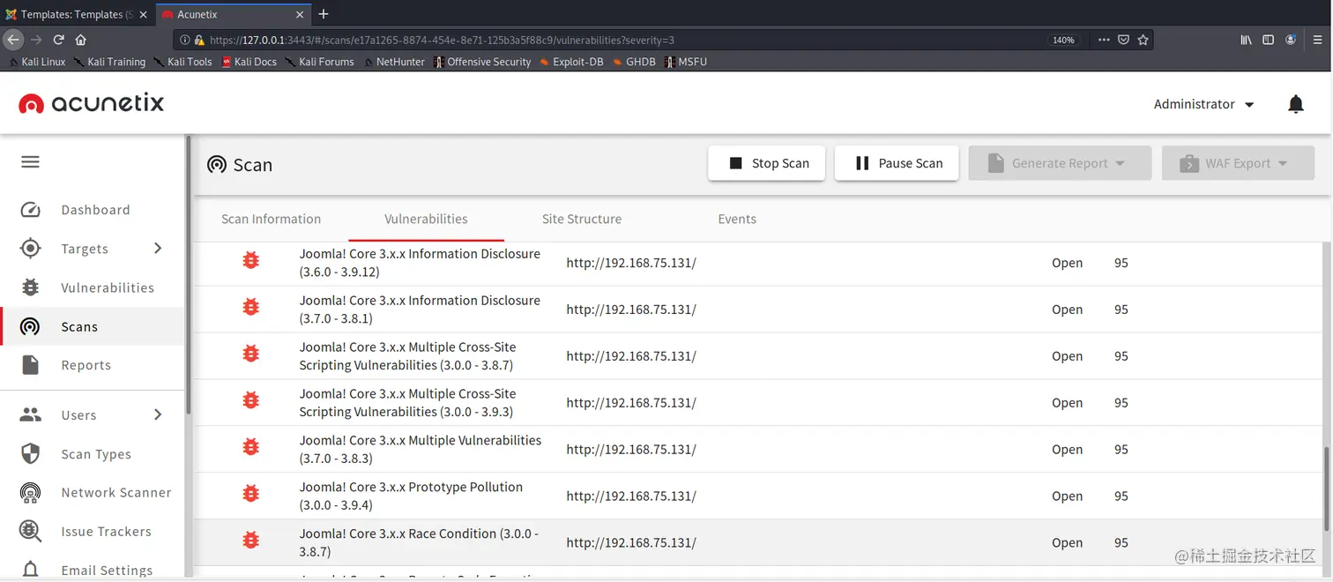Screen dimensions: 1333x582
Task: Click the vulnerabilities list vertical scrollbar
Action: tap(1325, 489)
